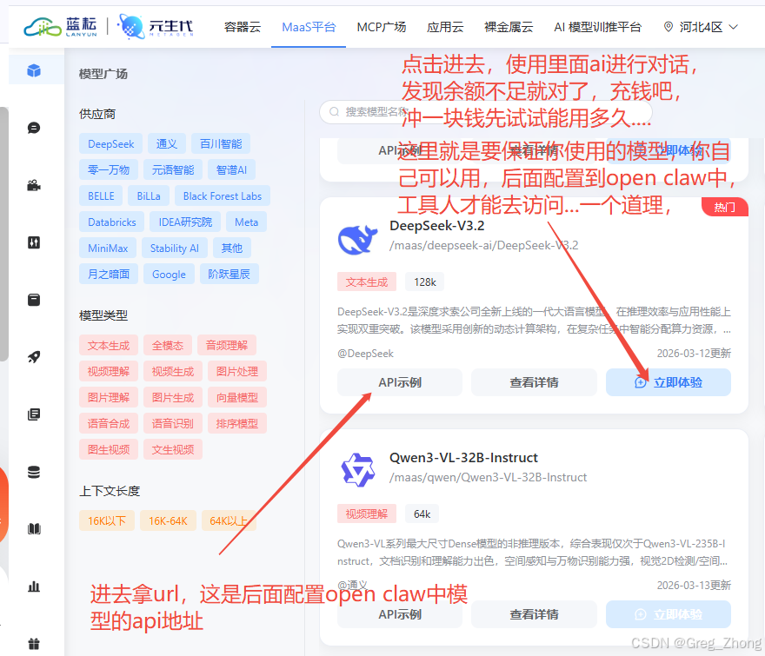Click the Lanyun cloud logo

(60, 27)
